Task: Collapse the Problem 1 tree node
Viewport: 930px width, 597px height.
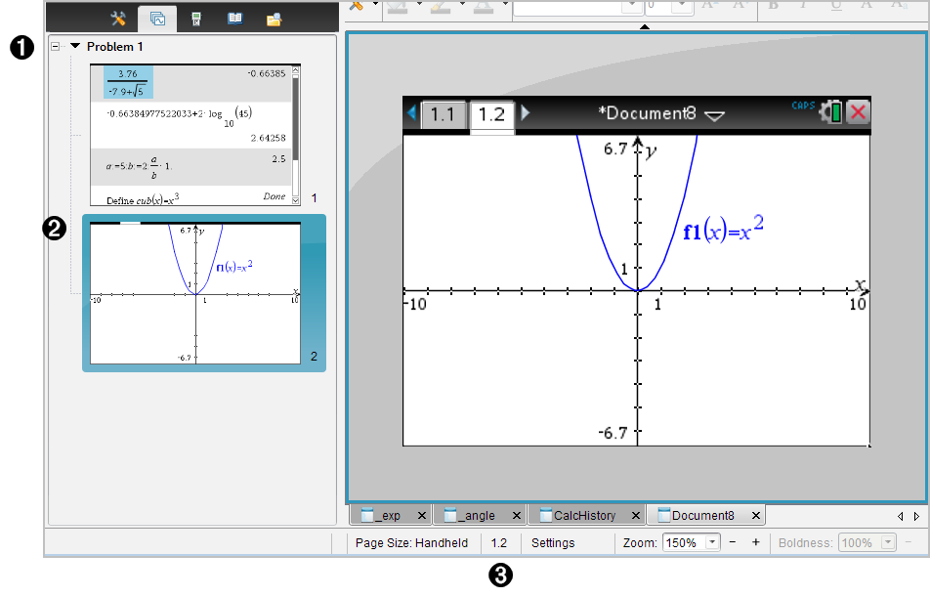Action: (x=56, y=46)
